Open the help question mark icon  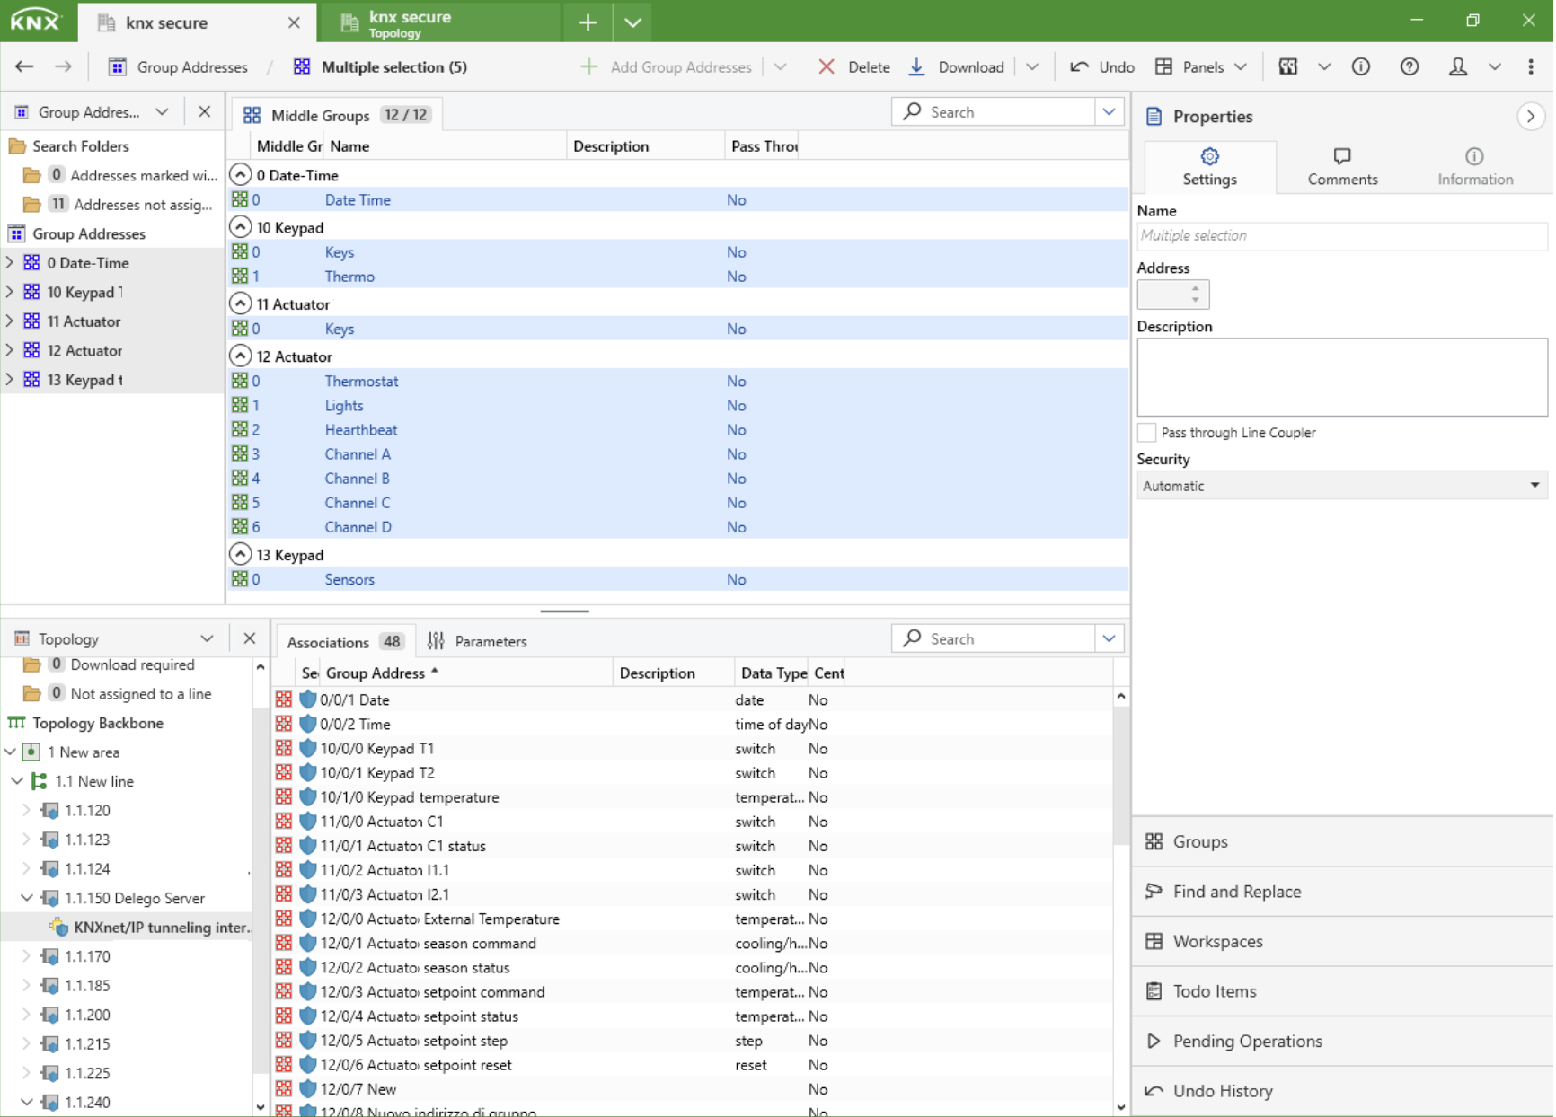(x=1410, y=66)
